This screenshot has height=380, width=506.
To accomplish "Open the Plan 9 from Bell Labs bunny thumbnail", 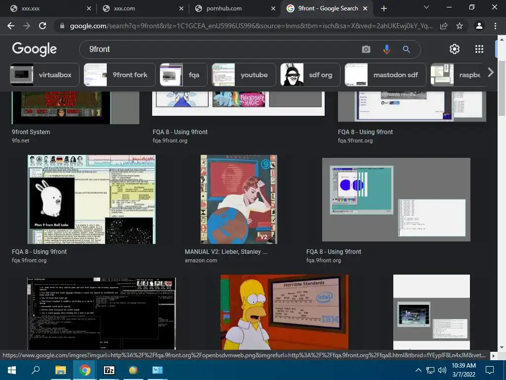I will [x=91, y=199].
